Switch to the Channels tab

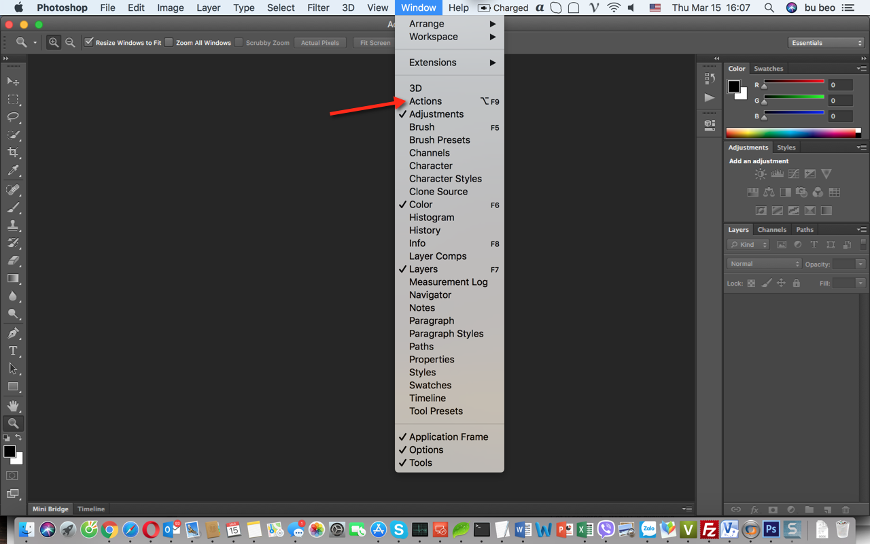(772, 230)
